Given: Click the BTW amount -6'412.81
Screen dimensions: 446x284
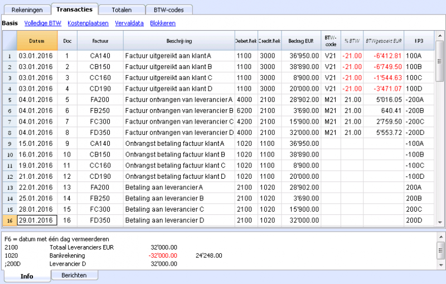Looking at the screenshot, I should pyautogui.click(x=384, y=56).
